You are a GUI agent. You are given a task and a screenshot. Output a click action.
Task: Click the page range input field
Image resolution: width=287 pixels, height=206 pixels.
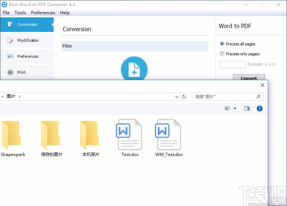click(x=232, y=65)
